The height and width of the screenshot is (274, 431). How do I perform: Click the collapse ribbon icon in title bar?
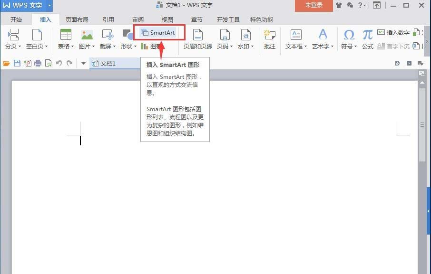pyautogui.click(x=377, y=5)
